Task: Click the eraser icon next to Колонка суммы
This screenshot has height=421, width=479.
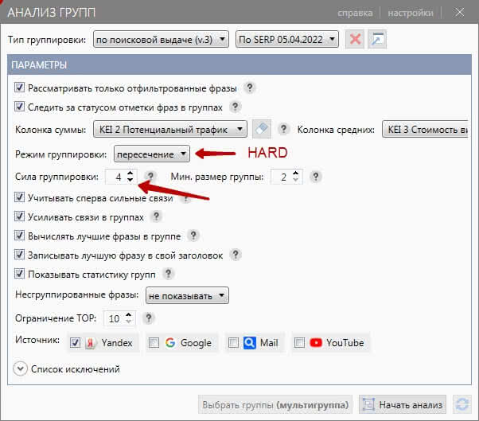Action: (x=262, y=129)
